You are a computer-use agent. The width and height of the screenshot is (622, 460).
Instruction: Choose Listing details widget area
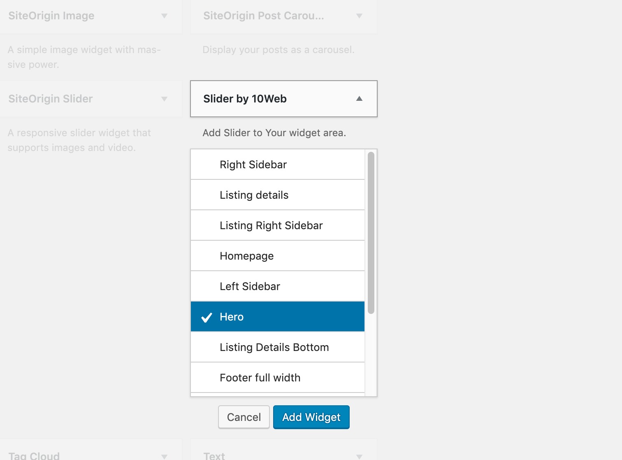[278, 195]
